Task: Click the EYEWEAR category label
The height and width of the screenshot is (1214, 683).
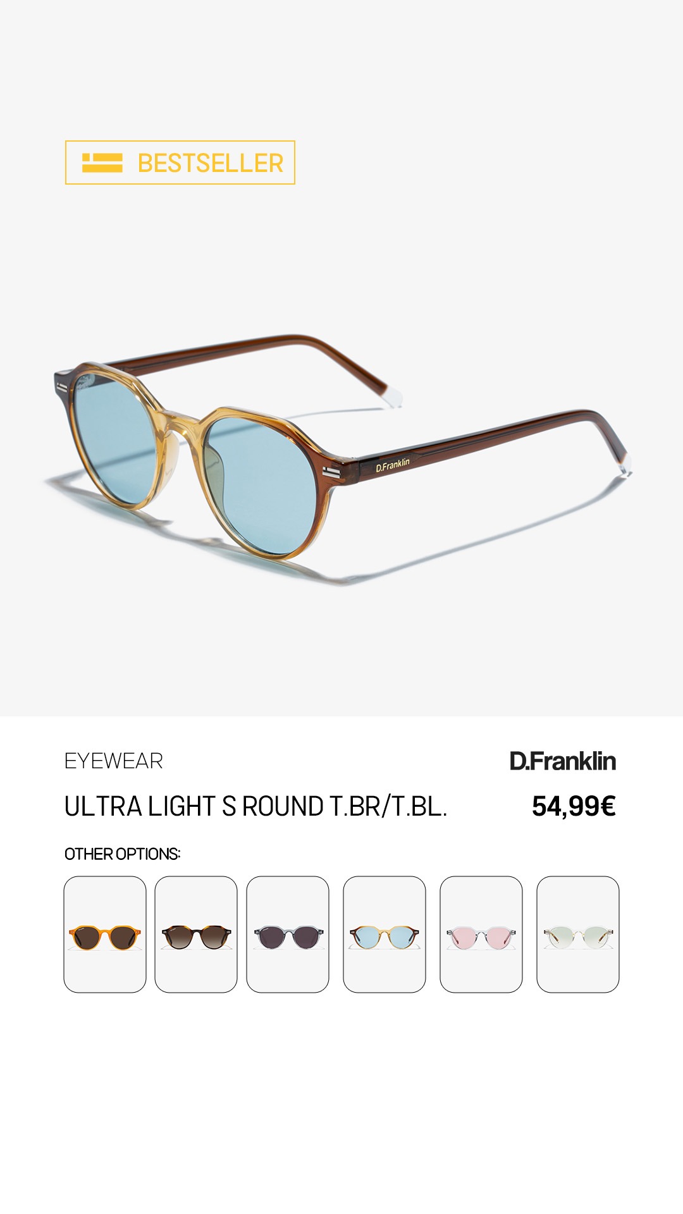Action: (x=114, y=761)
